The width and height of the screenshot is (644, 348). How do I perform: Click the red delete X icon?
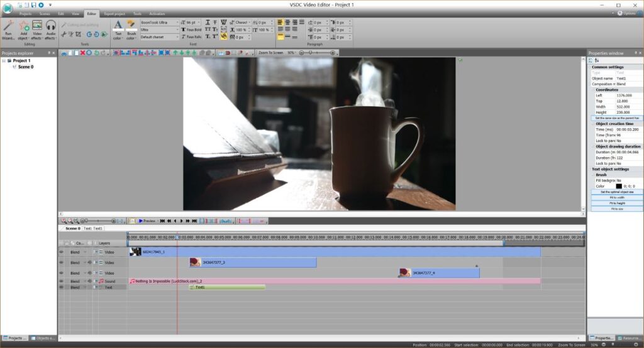[82, 53]
